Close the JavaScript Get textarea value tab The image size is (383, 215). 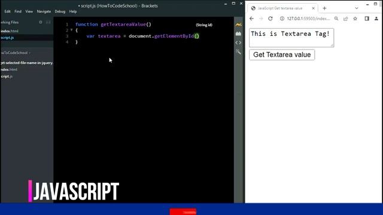(314, 8)
